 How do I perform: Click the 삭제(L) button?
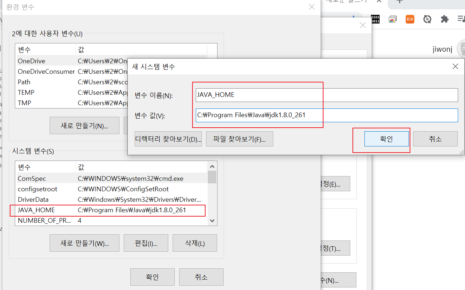(195, 243)
